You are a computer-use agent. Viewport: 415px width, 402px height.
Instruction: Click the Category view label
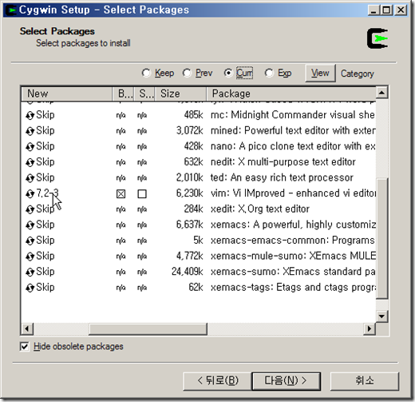[358, 74]
